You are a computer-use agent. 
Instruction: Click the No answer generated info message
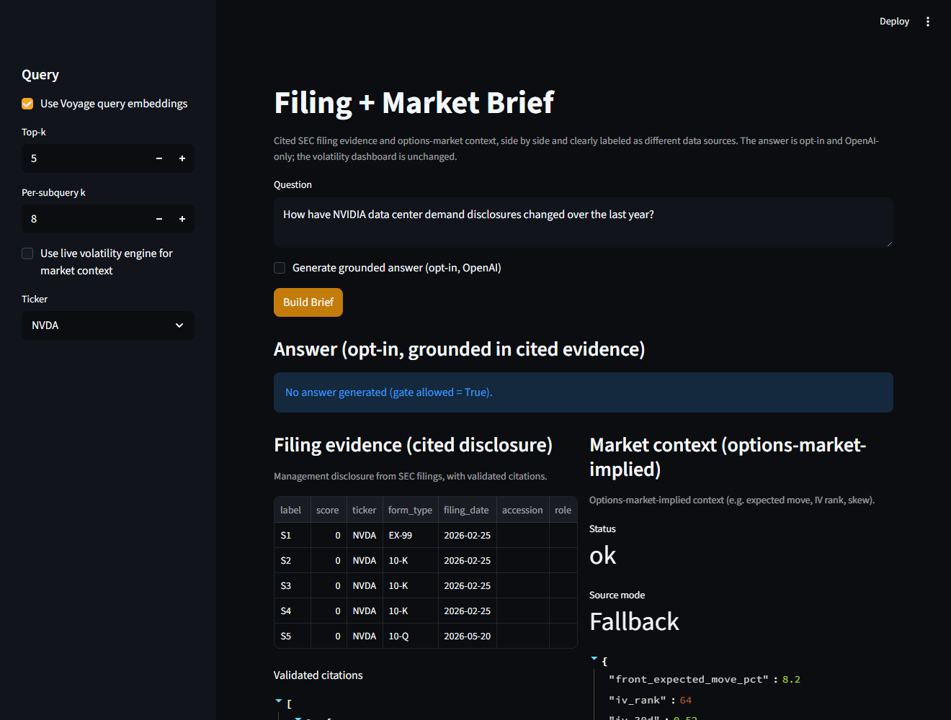(x=584, y=392)
